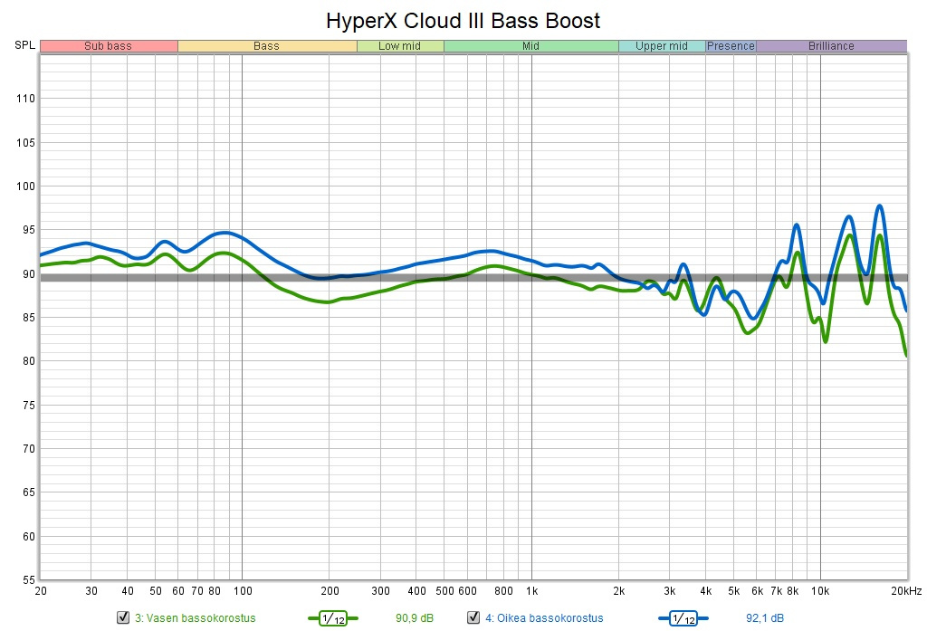Click the Presence band label

pos(731,46)
